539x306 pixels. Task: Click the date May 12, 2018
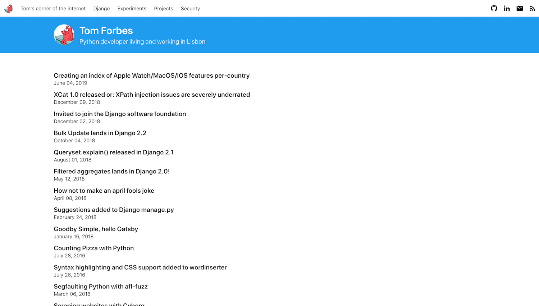point(69,179)
